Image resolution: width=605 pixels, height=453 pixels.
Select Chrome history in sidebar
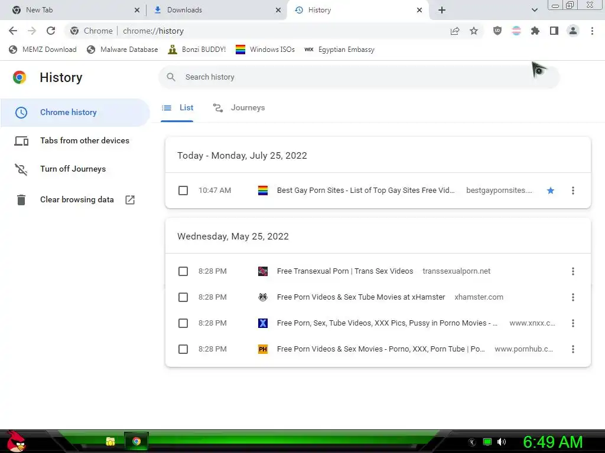75,112
